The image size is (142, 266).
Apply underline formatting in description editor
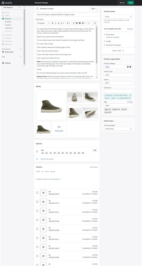click(x=59, y=23)
